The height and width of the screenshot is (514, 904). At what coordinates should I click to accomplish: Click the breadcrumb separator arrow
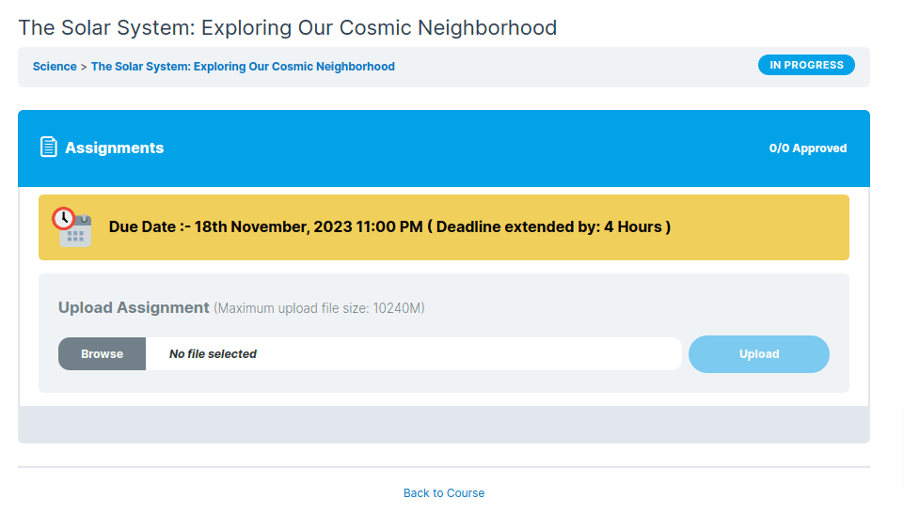point(84,67)
